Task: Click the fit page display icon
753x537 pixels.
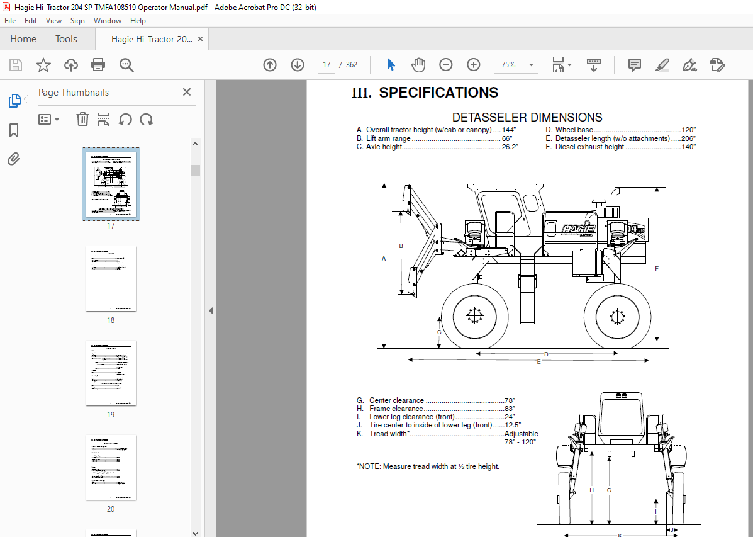Action: 558,65
